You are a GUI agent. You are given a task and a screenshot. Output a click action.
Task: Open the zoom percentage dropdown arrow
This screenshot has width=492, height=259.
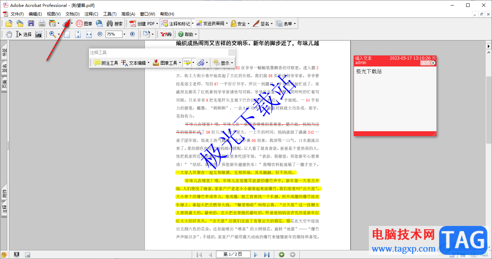tap(124, 34)
